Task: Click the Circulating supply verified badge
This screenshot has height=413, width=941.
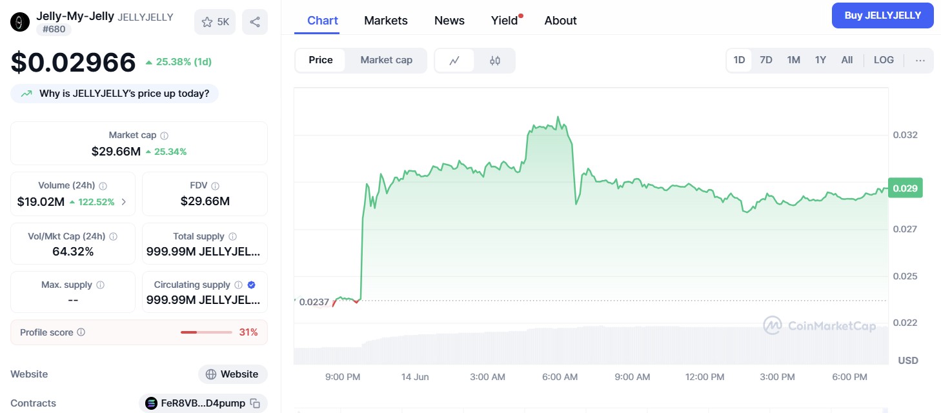Action: pyautogui.click(x=252, y=285)
